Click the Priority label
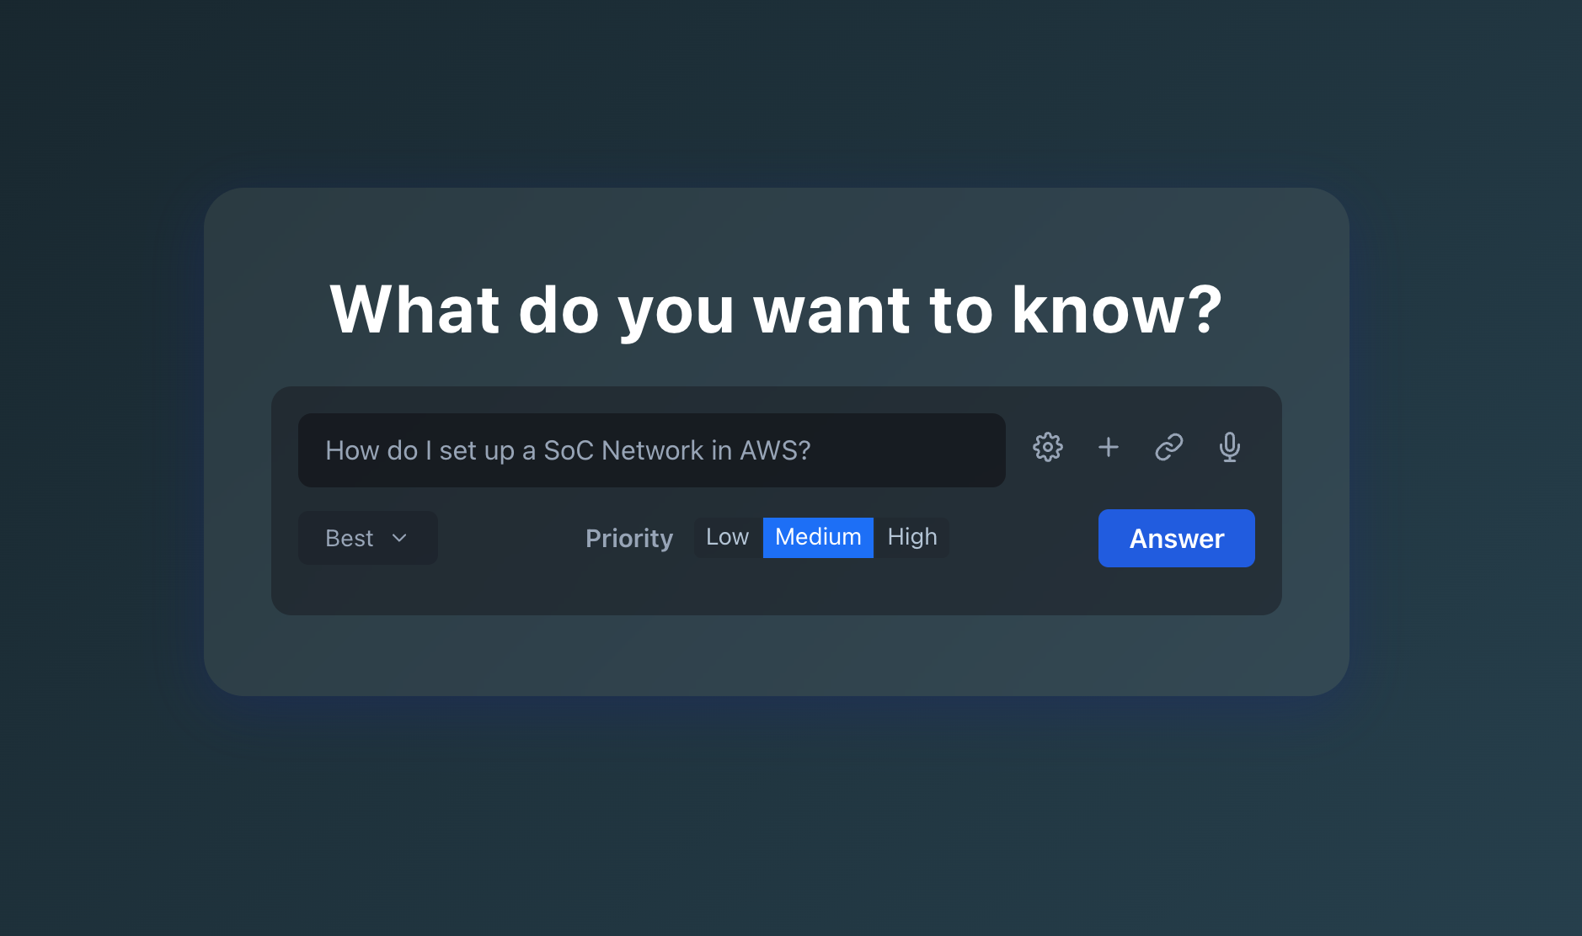 tap(628, 538)
